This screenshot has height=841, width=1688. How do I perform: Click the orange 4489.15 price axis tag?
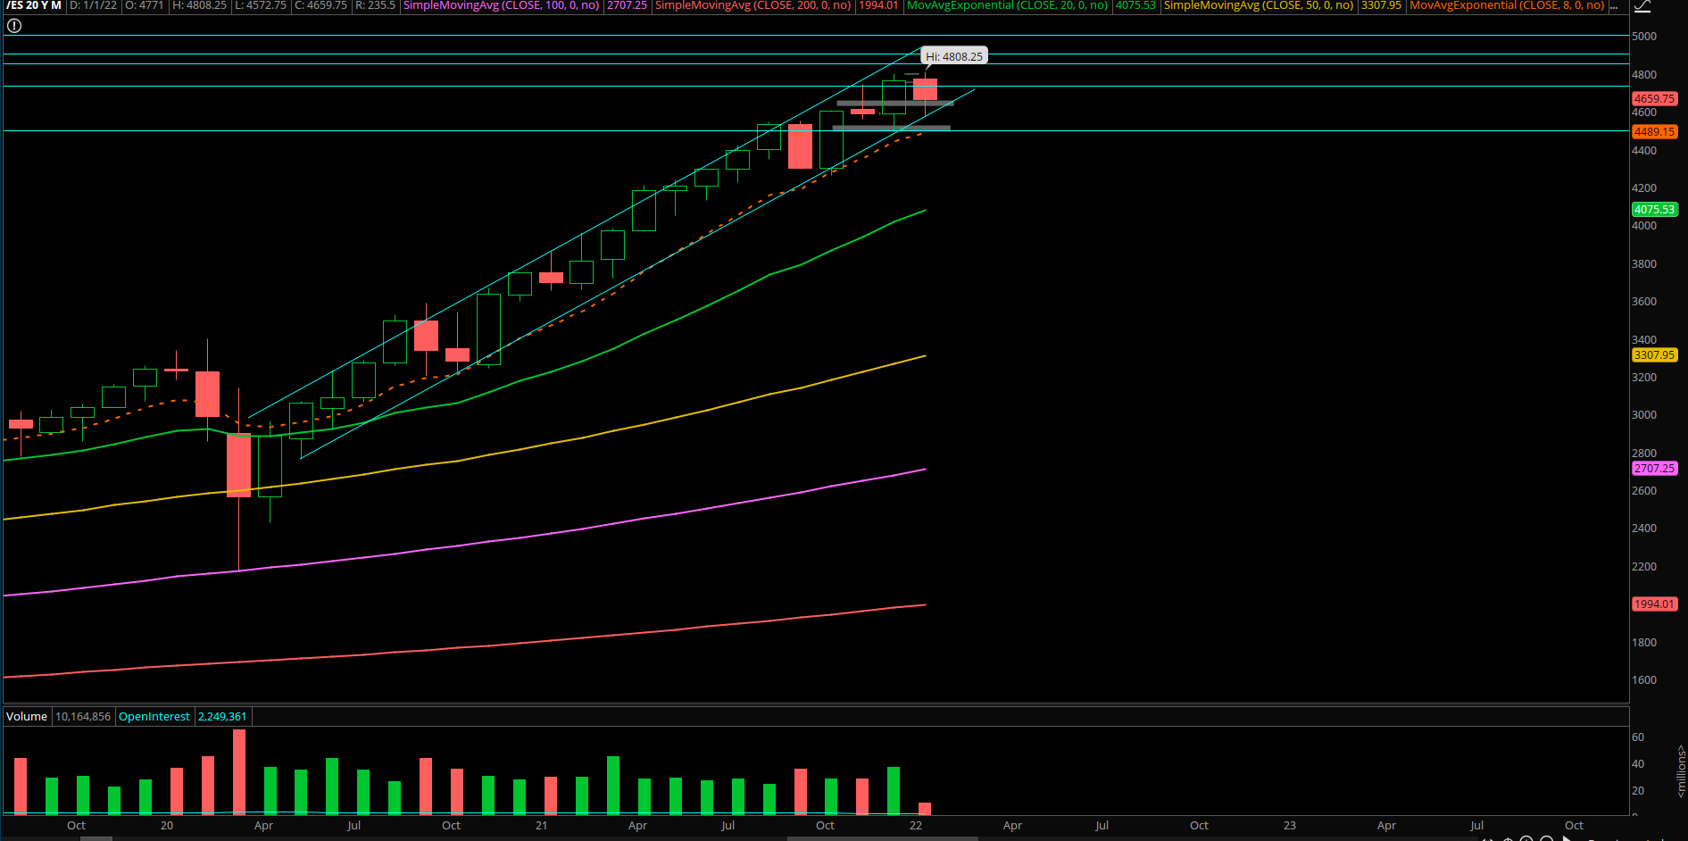tap(1654, 132)
